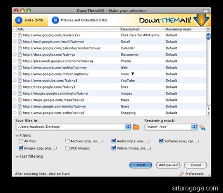Image resolution: width=223 pixels, height=193 pixels.
Task: Click the column picker icon in table header
Action: click(x=208, y=29)
